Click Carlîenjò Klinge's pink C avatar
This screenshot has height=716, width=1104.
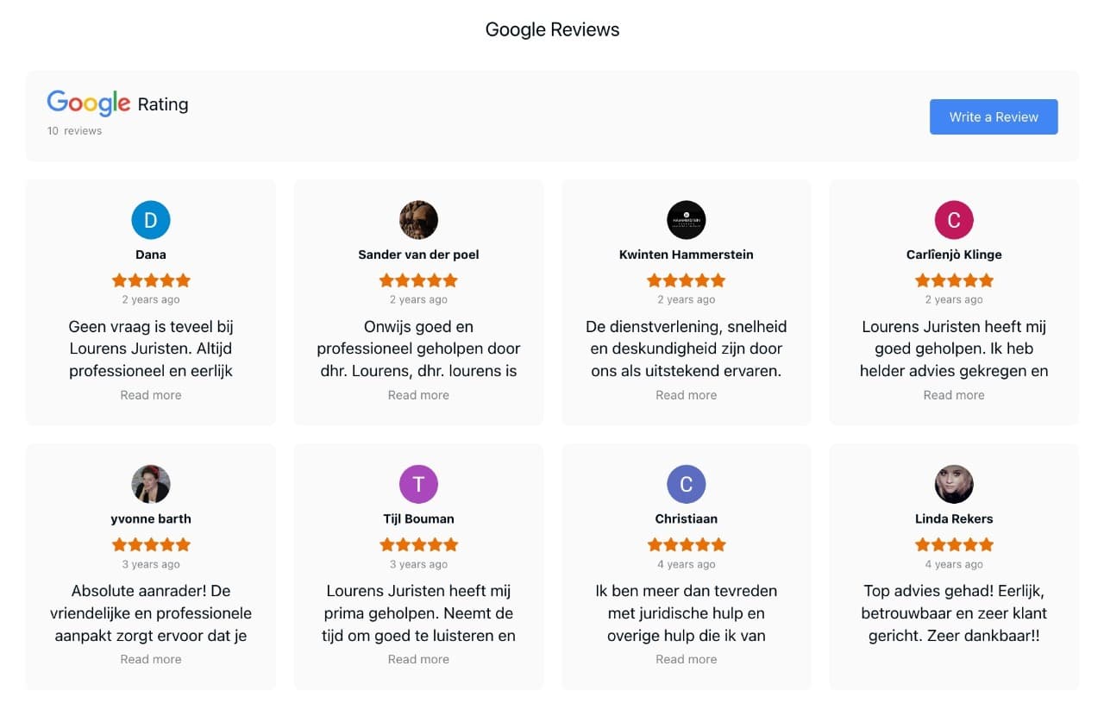(x=954, y=220)
